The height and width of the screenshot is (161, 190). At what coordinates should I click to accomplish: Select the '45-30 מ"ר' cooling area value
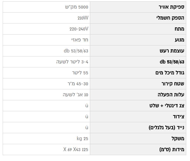coord(78,84)
